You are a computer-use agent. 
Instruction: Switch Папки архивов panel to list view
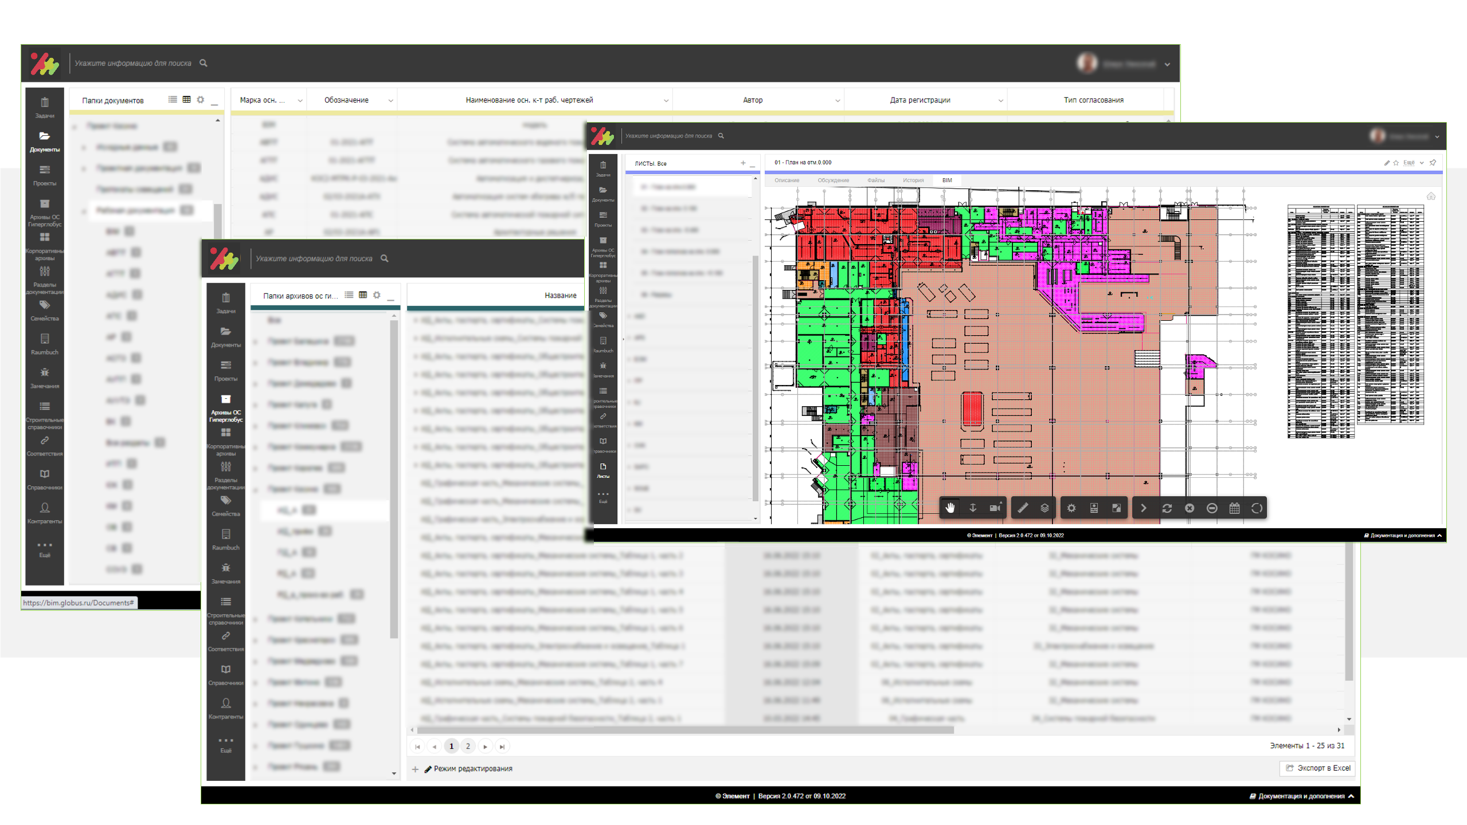click(x=349, y=294)
